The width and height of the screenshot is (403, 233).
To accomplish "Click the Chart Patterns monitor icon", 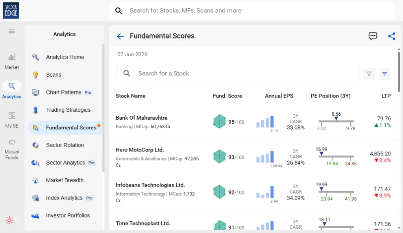I will (x=35, y=92).
